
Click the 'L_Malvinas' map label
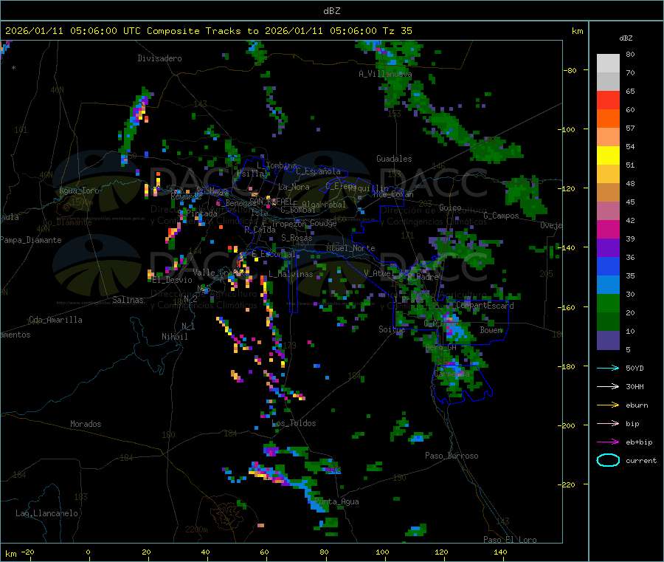[291, 274]
